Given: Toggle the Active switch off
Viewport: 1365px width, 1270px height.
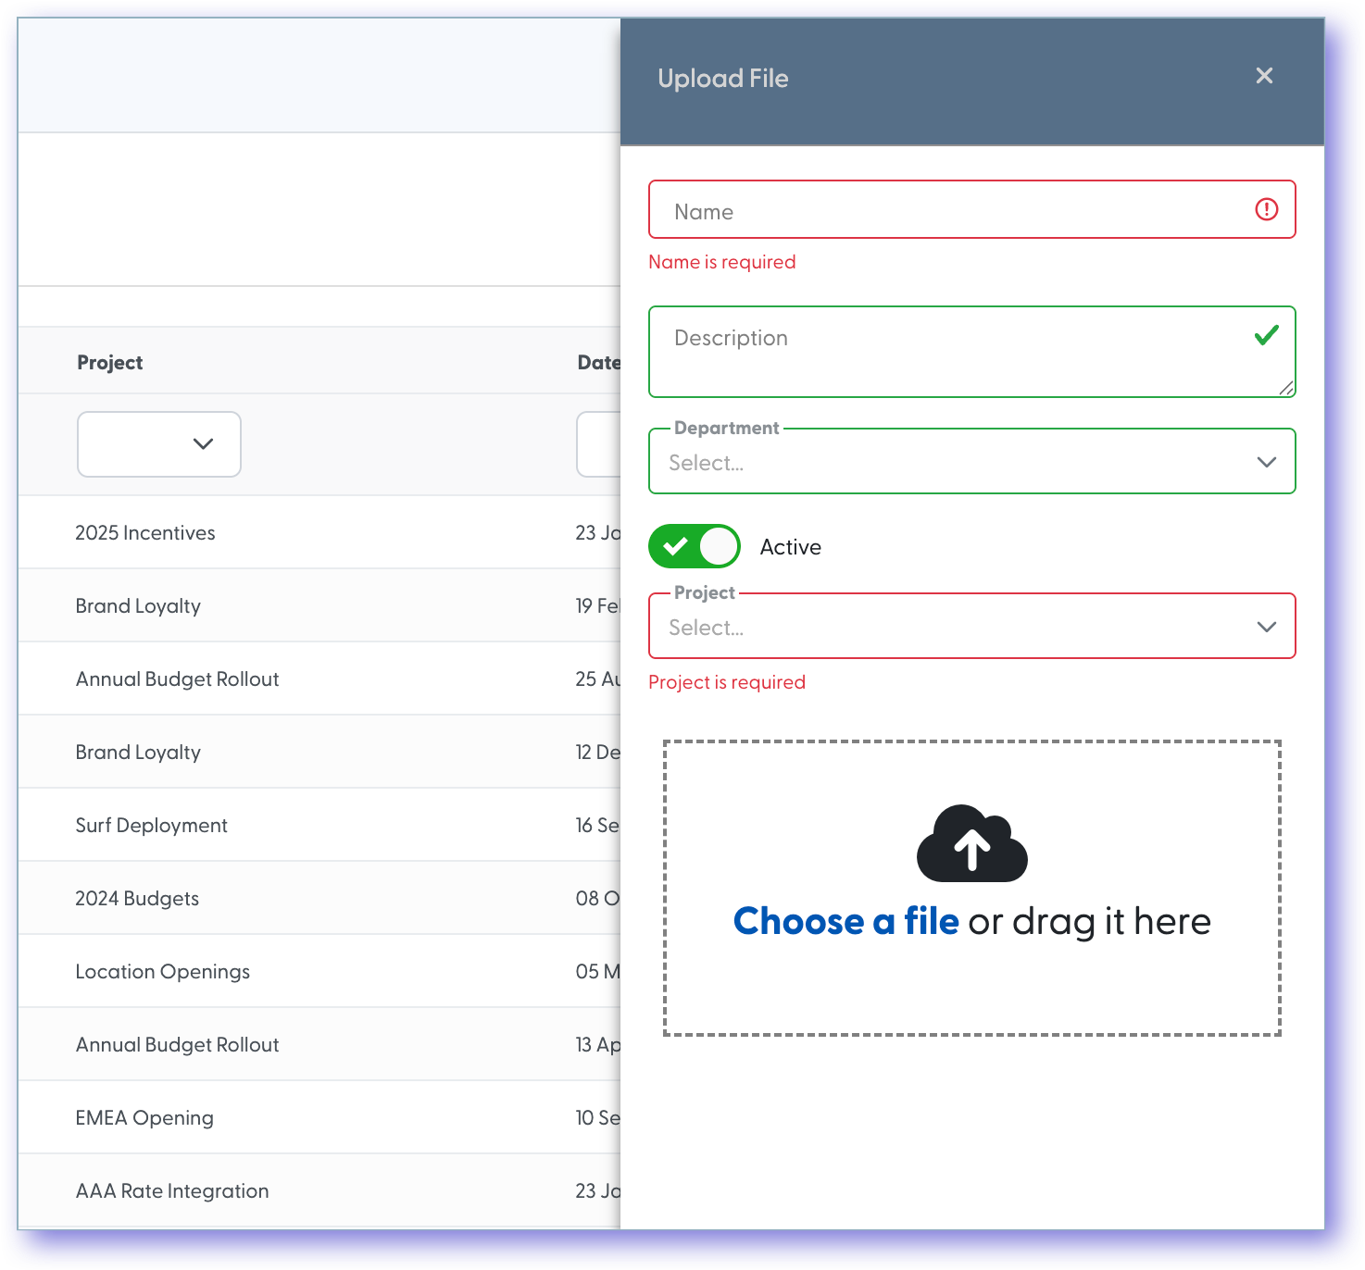Looking at the screenshot, I should 695,546.
